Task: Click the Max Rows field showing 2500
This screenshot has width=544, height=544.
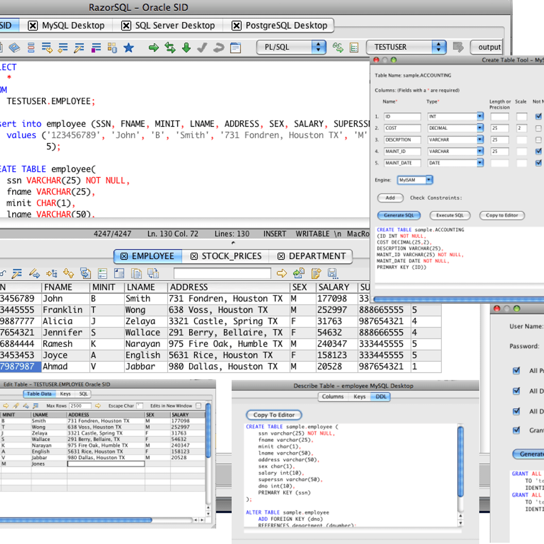Action: point(80,406)
